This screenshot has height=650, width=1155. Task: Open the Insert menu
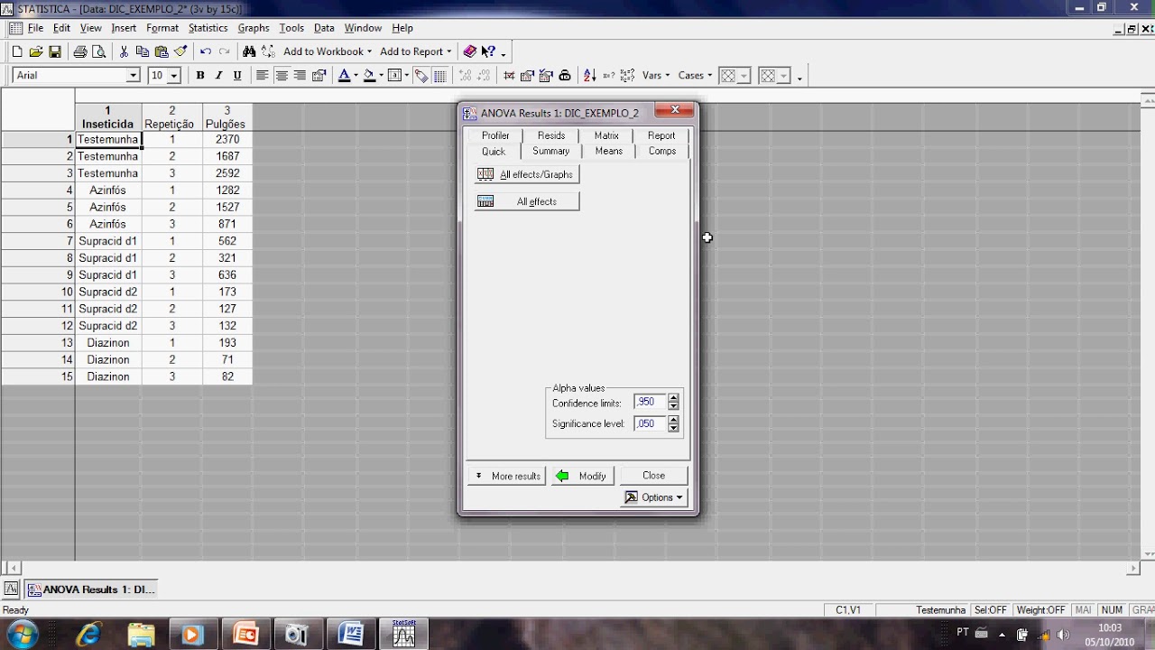124,28
